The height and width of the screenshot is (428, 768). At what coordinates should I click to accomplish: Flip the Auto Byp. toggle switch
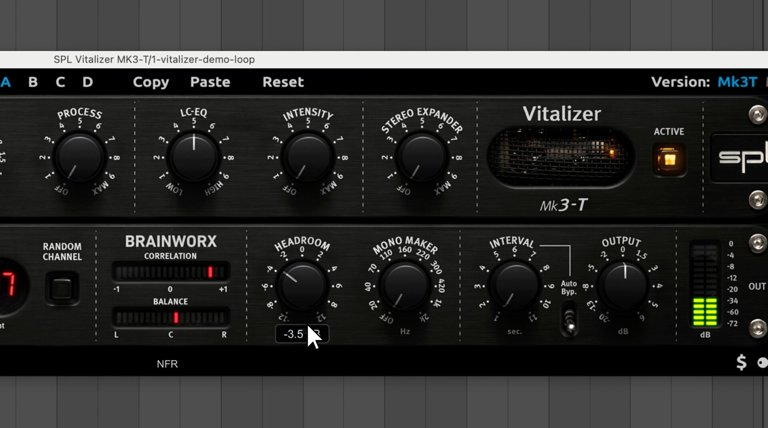click(569, 319)
